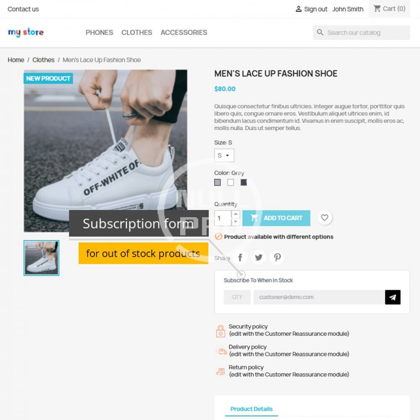Share product on Twitter
The height and width of the screenshot is (420, 420).
tap(259, 257)
